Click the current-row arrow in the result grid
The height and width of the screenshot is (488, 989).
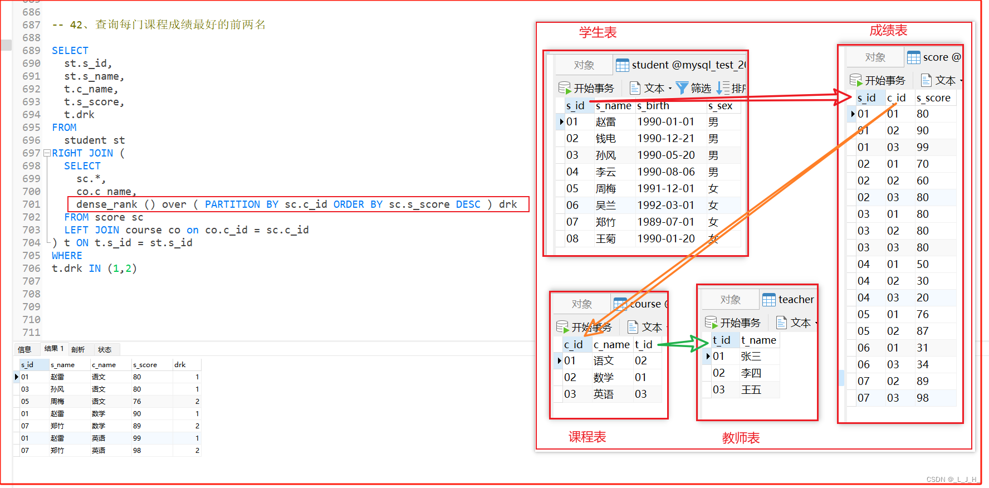coord(16,377)
